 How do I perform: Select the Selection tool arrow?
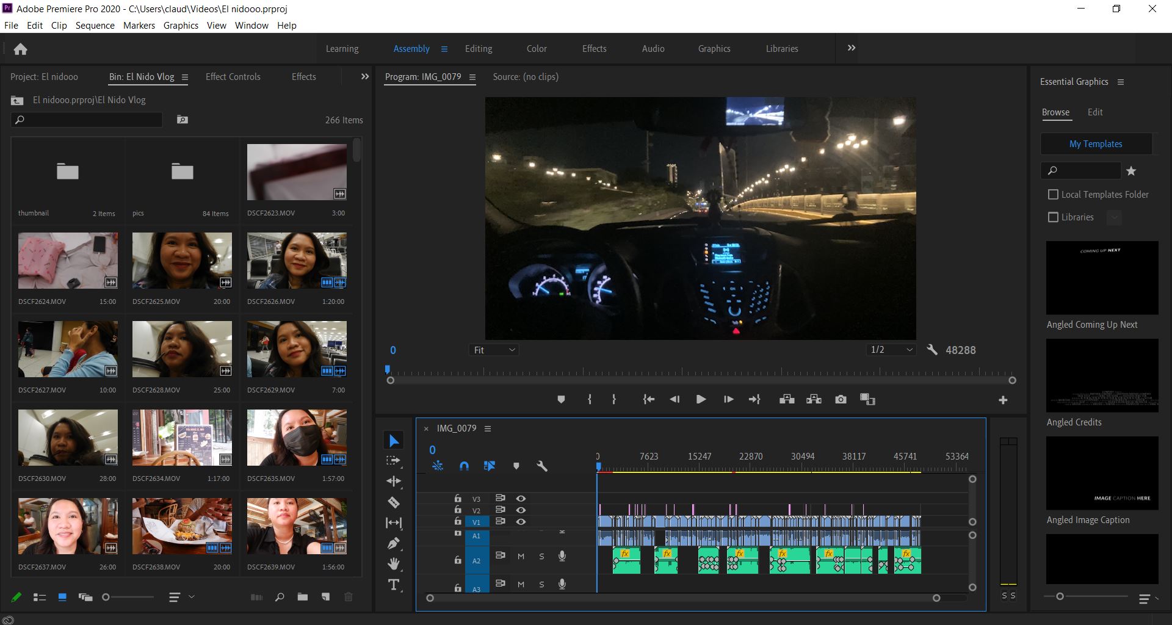(394, 441)
